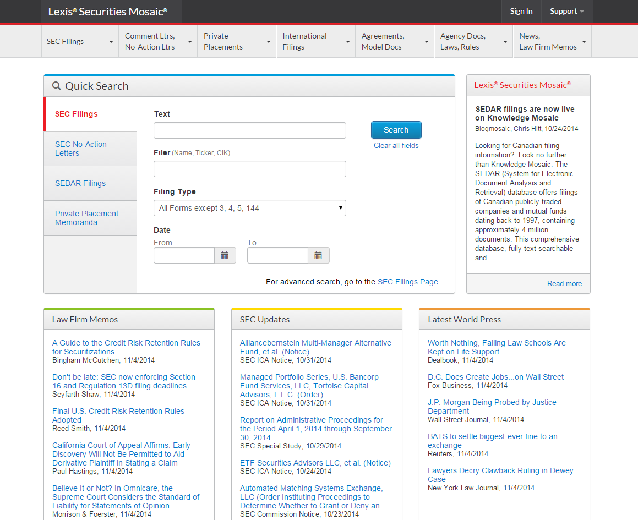Open Guide to Credit Risk Retention Rules memo
The image size is (638, 520).
click(126, 347)
